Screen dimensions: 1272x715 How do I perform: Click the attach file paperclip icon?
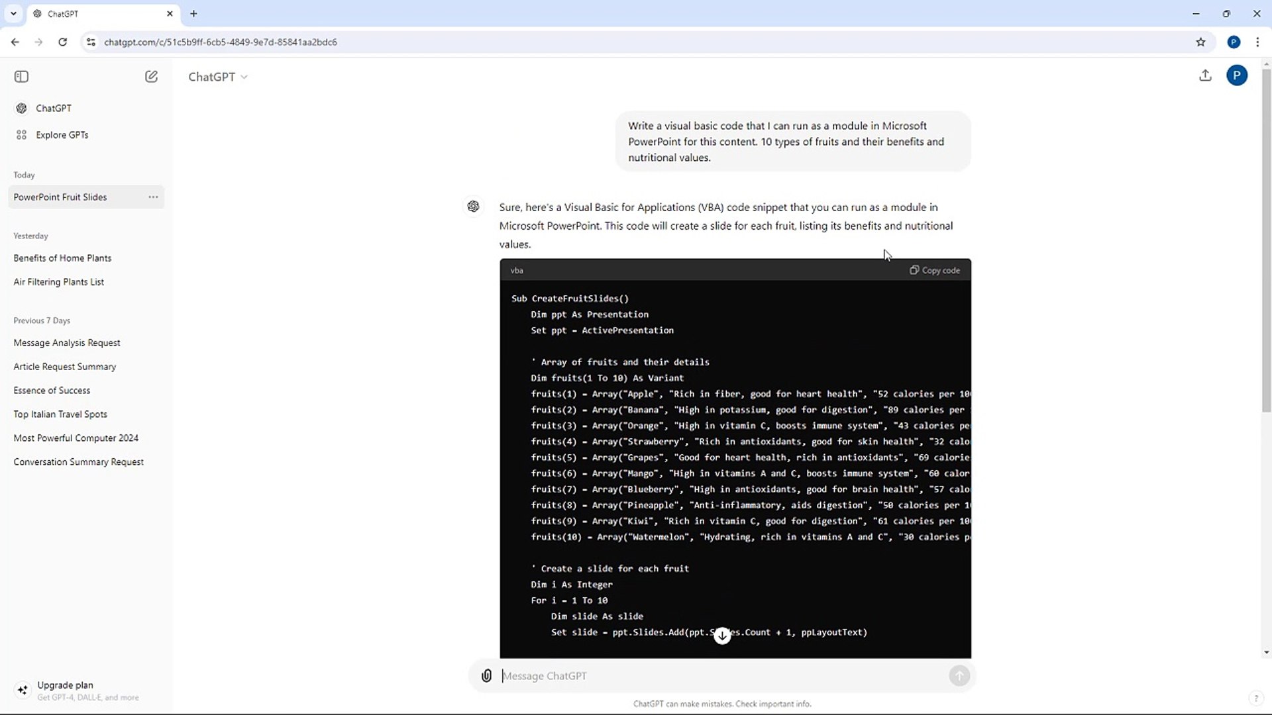click(486, 676)
